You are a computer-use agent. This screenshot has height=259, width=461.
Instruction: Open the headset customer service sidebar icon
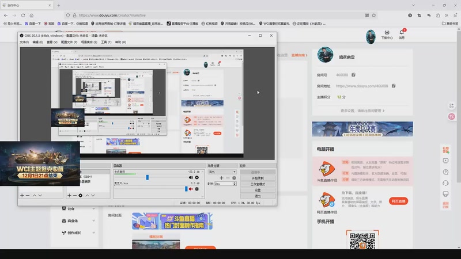click(445, 183)
